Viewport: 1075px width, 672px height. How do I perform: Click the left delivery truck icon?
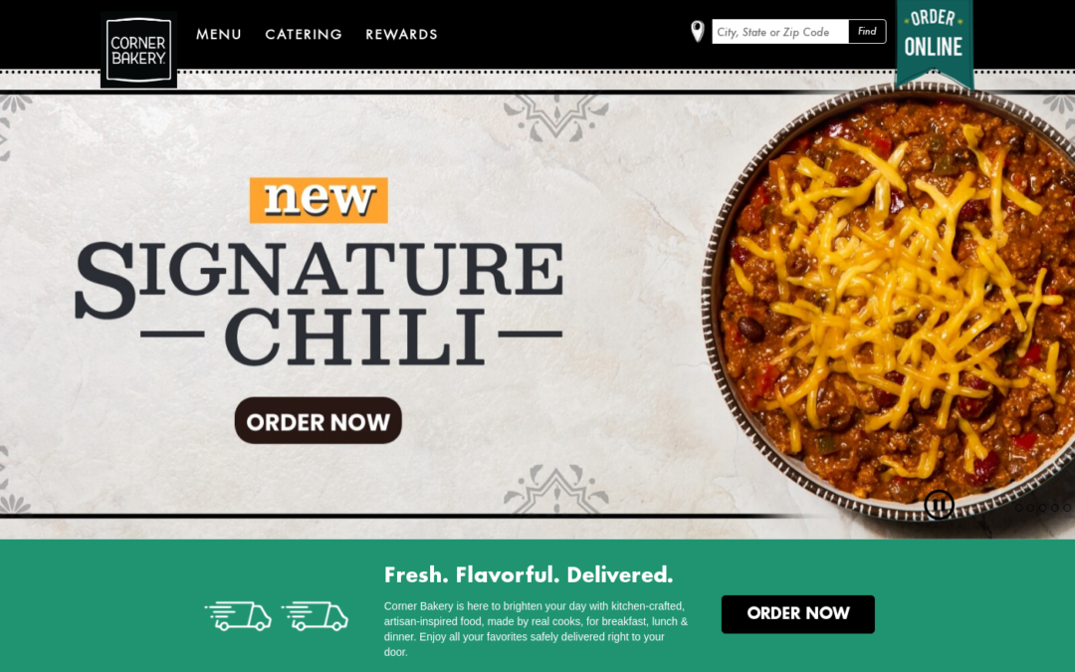tap(238, 616)
